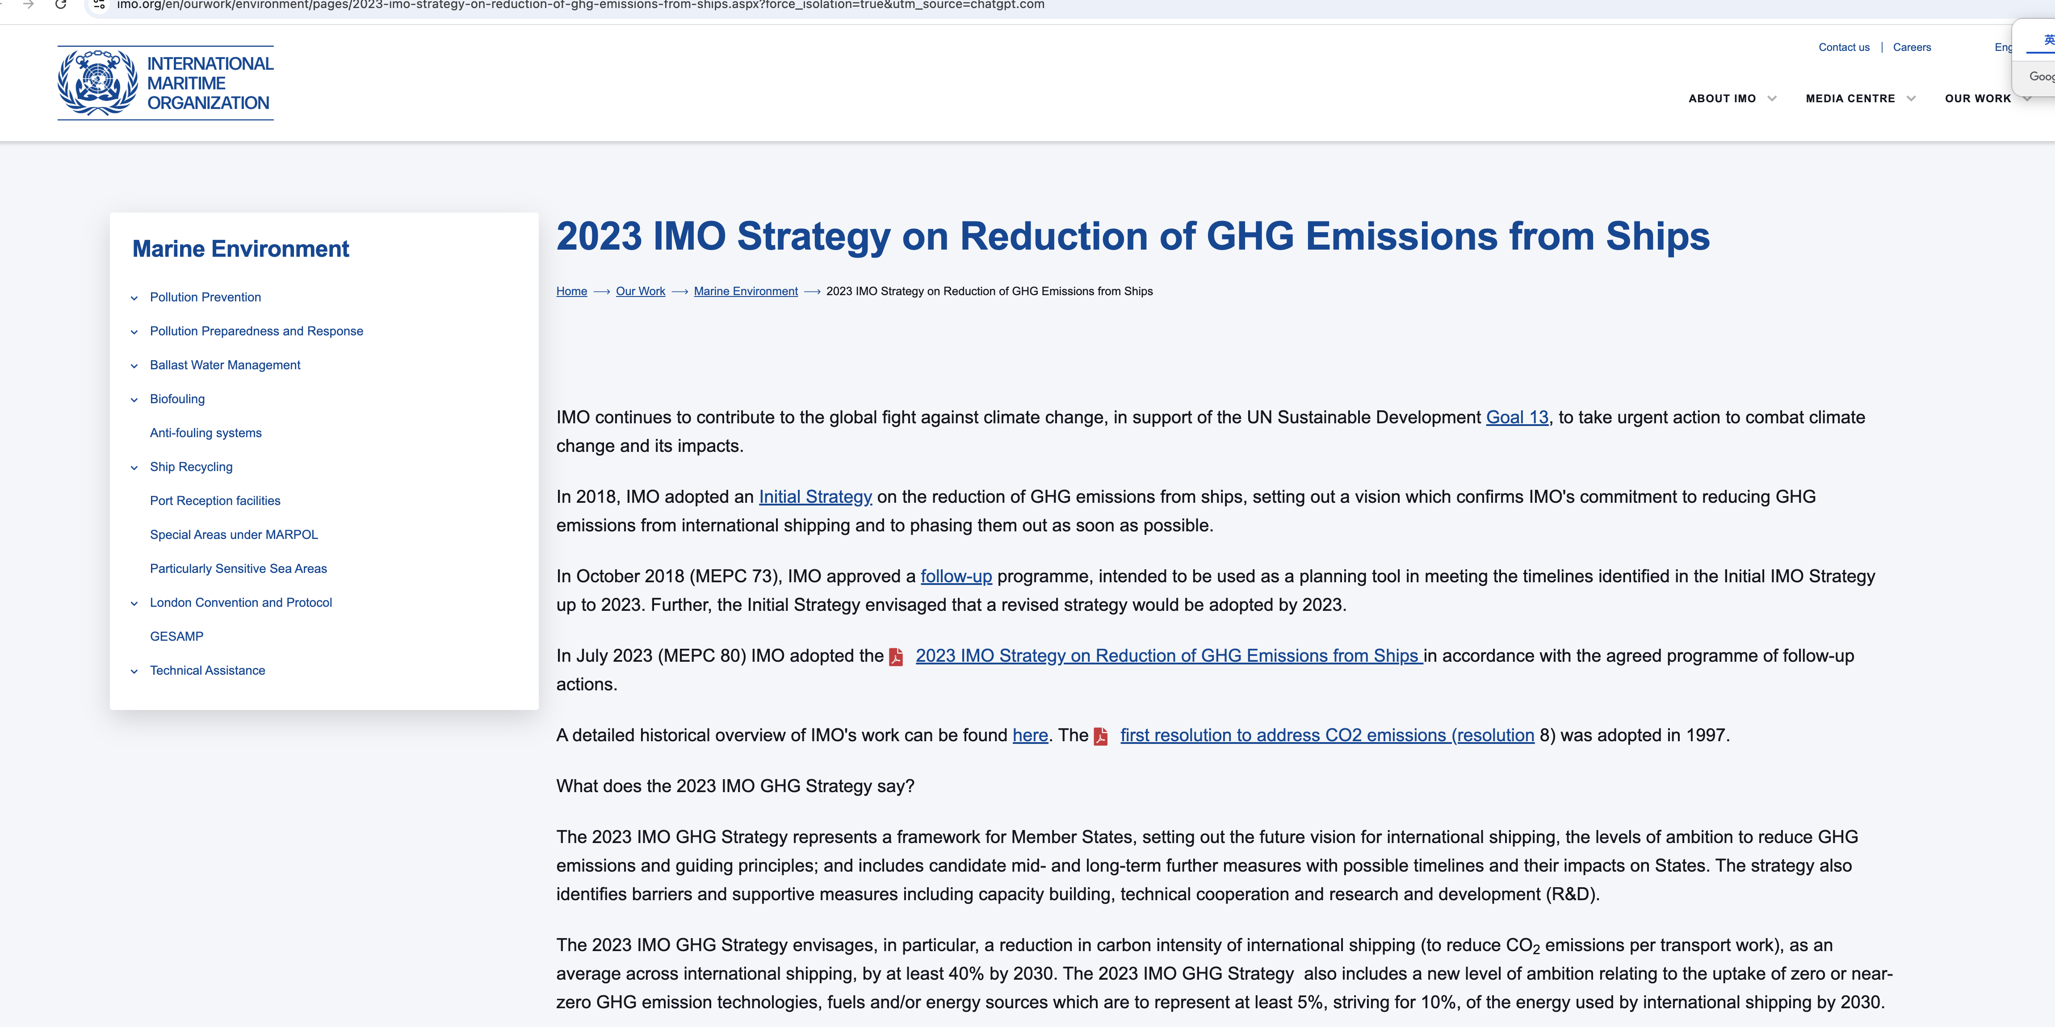Image resolution: width=2055 pixels, height=1027 pixels.
Task: Go to Our Work in the breadcrumb
Action: click(x=641, y=291)
